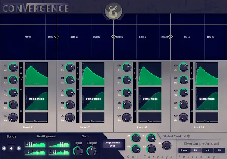Toggle Band 03 Gain link icon
This screenshot has height=159, width=227.
[119, 115]
